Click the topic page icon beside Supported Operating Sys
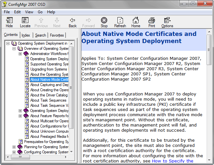The height and width of the screenshot is (165, 214). point(27,64)
